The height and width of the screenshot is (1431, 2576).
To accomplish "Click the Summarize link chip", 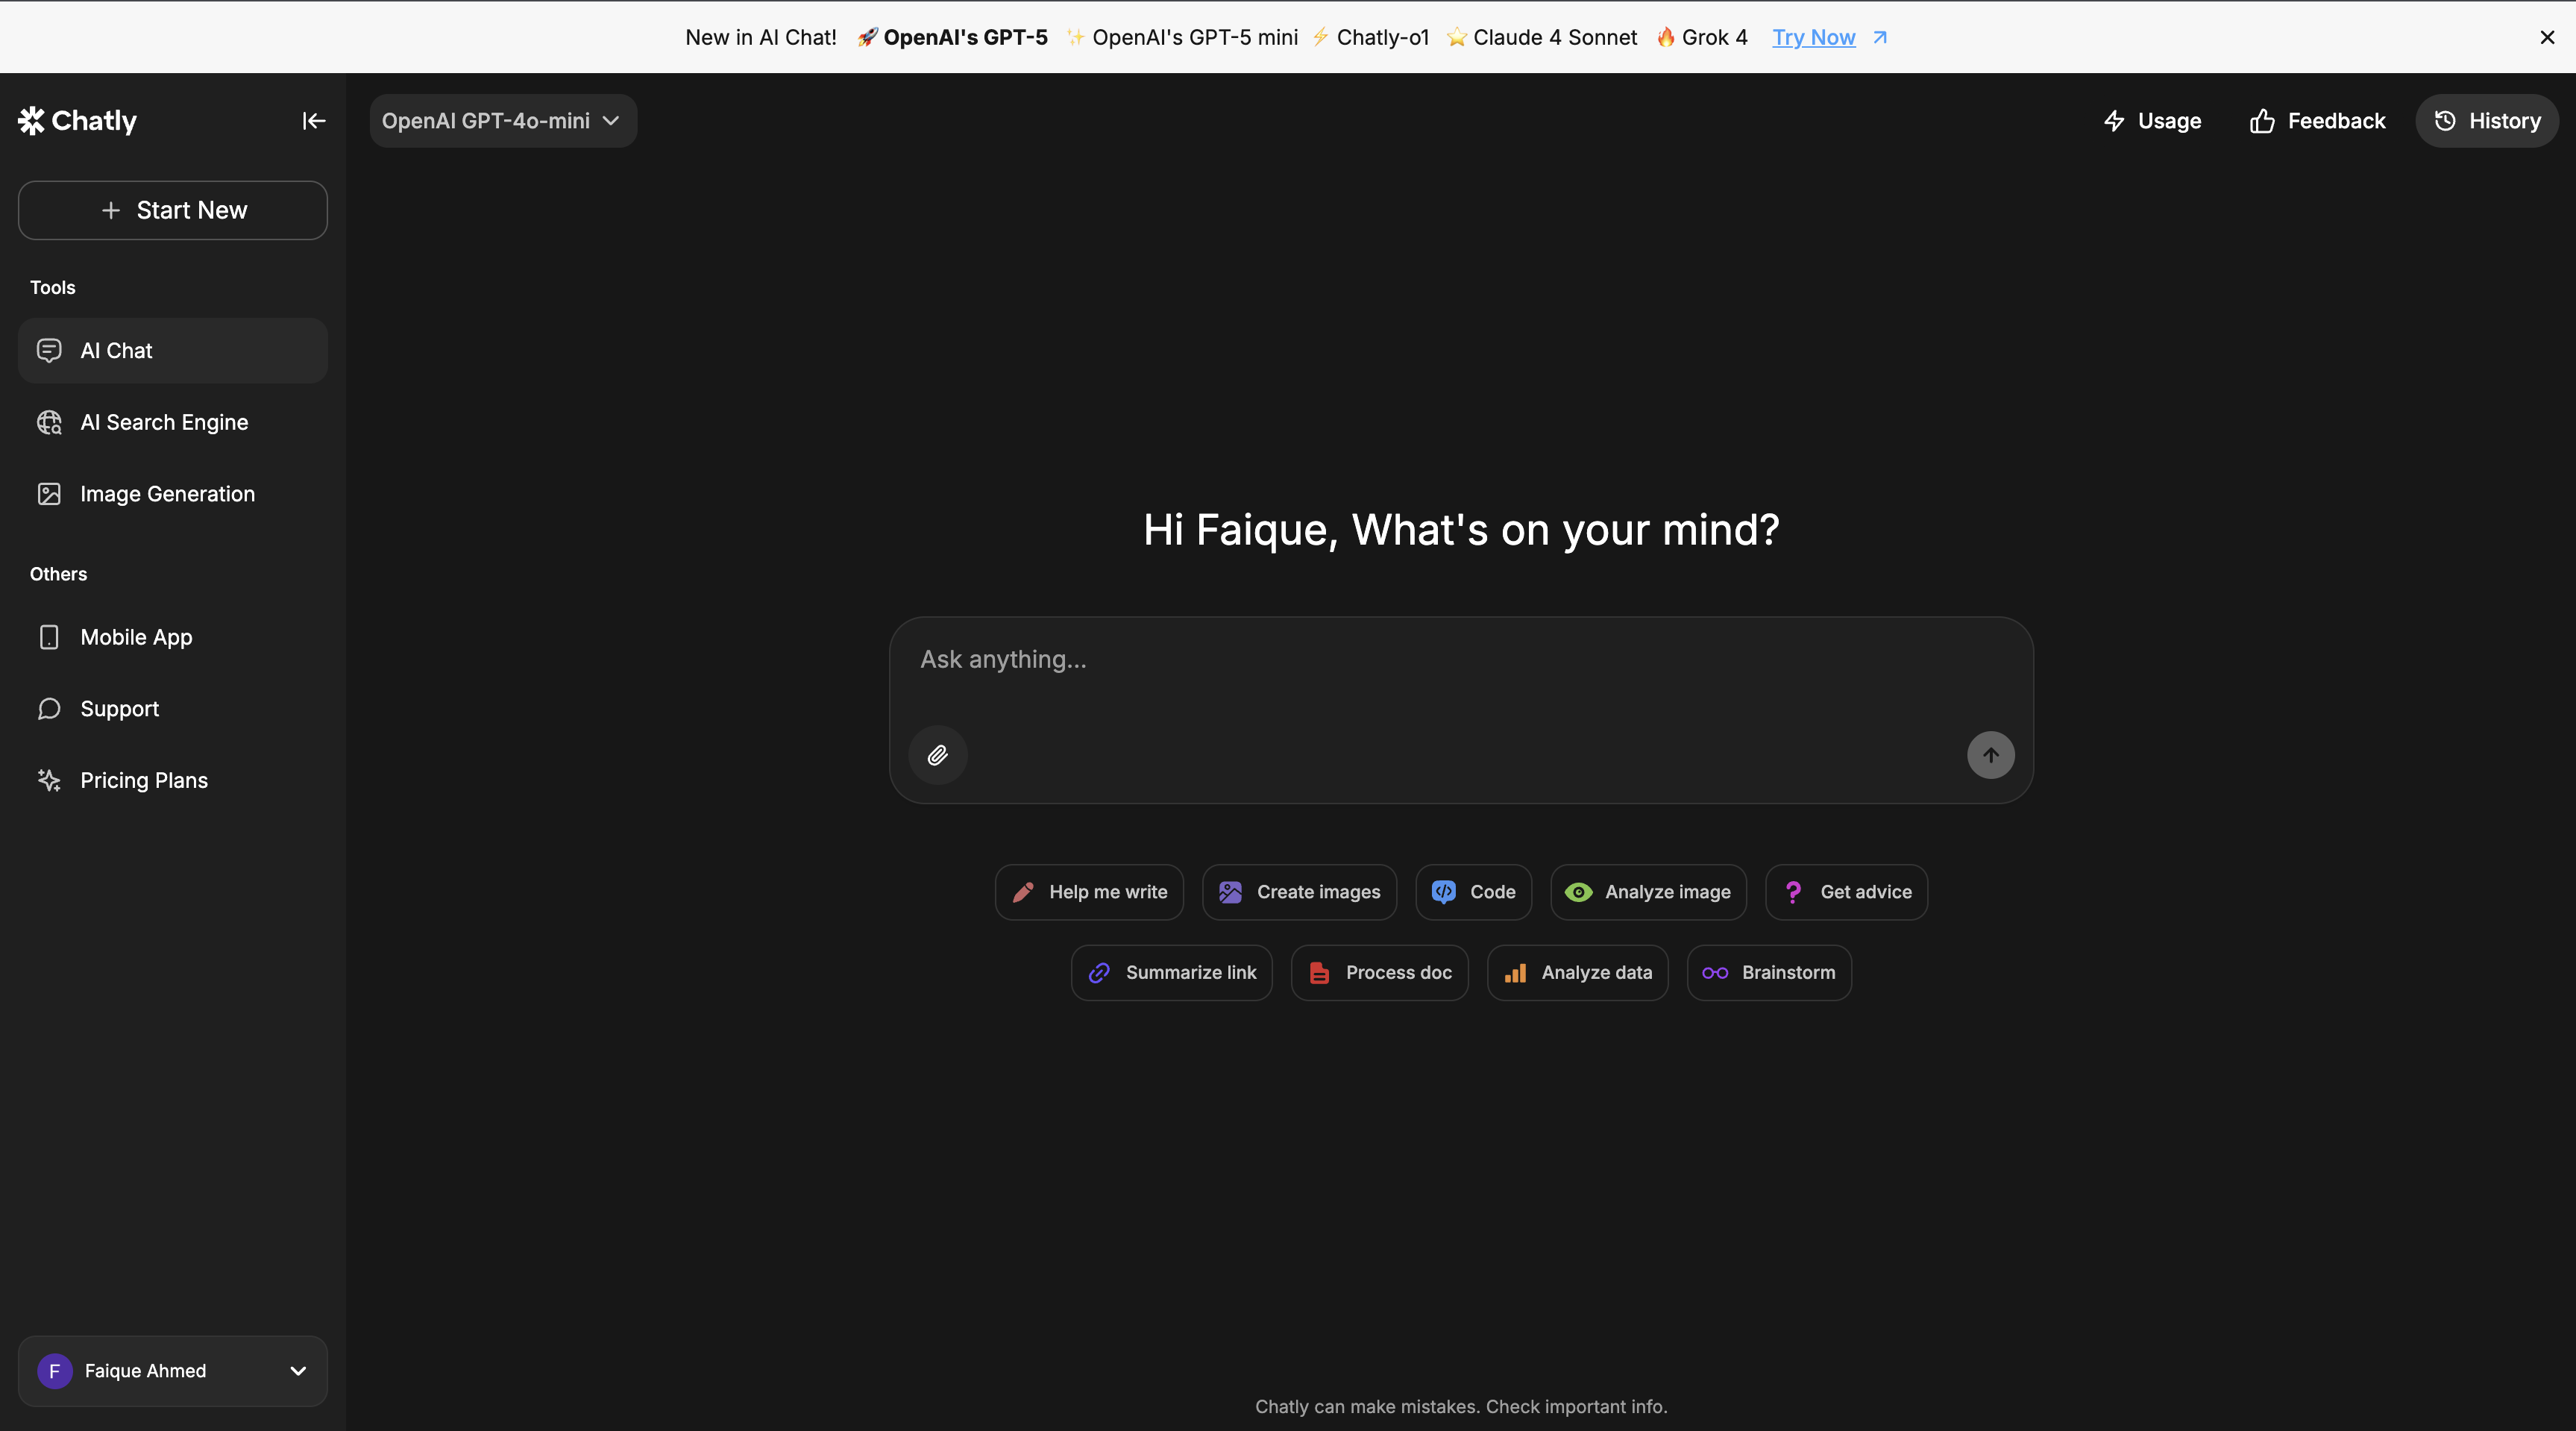I will click(1171, 973).
